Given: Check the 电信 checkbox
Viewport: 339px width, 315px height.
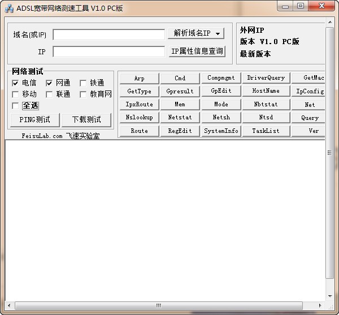Looking at the screenshot, I should [x=15, y=83].
